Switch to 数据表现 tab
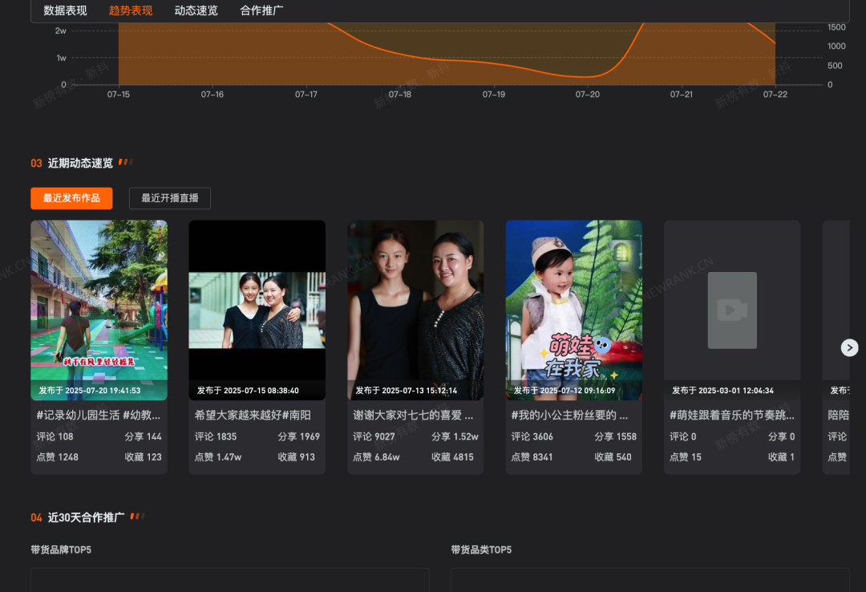Screen dimensions: 866x592 [x=65, y=10]
